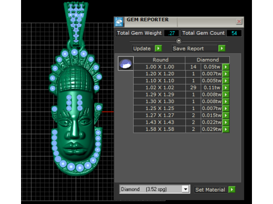This screenshot has height=204, width=273.
Task: Click the green arrow next to Save Report
Action: click(222, 48)
